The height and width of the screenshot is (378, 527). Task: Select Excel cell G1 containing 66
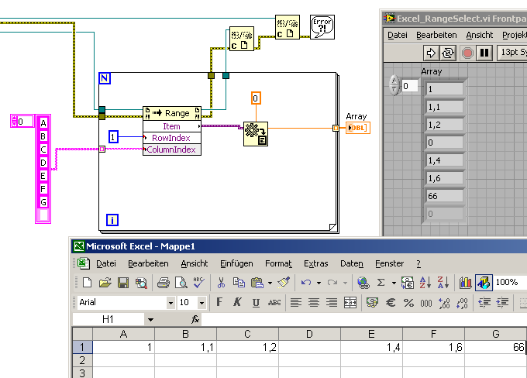495,347
